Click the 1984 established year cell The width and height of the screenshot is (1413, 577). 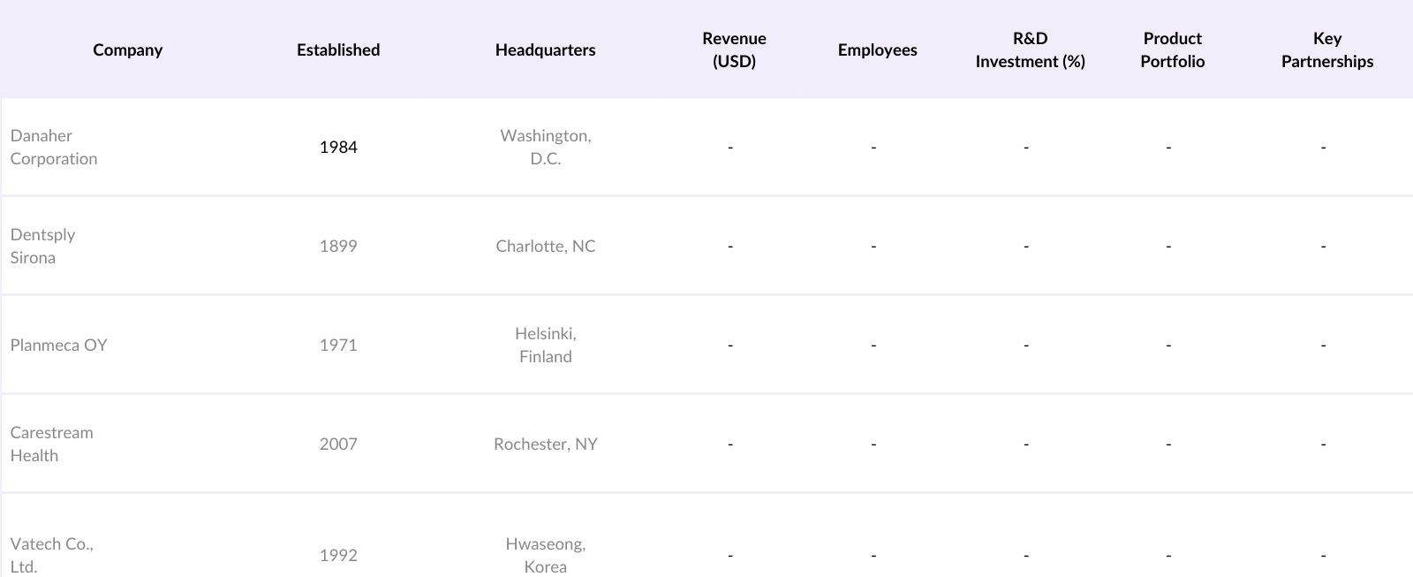338,147
